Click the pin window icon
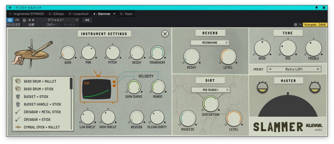This screenshot has height=144, width=334. [316, 7]
